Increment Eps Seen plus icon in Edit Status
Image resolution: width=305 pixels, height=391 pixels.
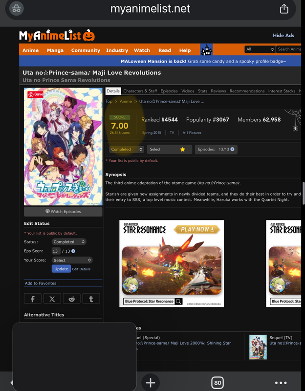pyautogui.click(x=73, y=251)
